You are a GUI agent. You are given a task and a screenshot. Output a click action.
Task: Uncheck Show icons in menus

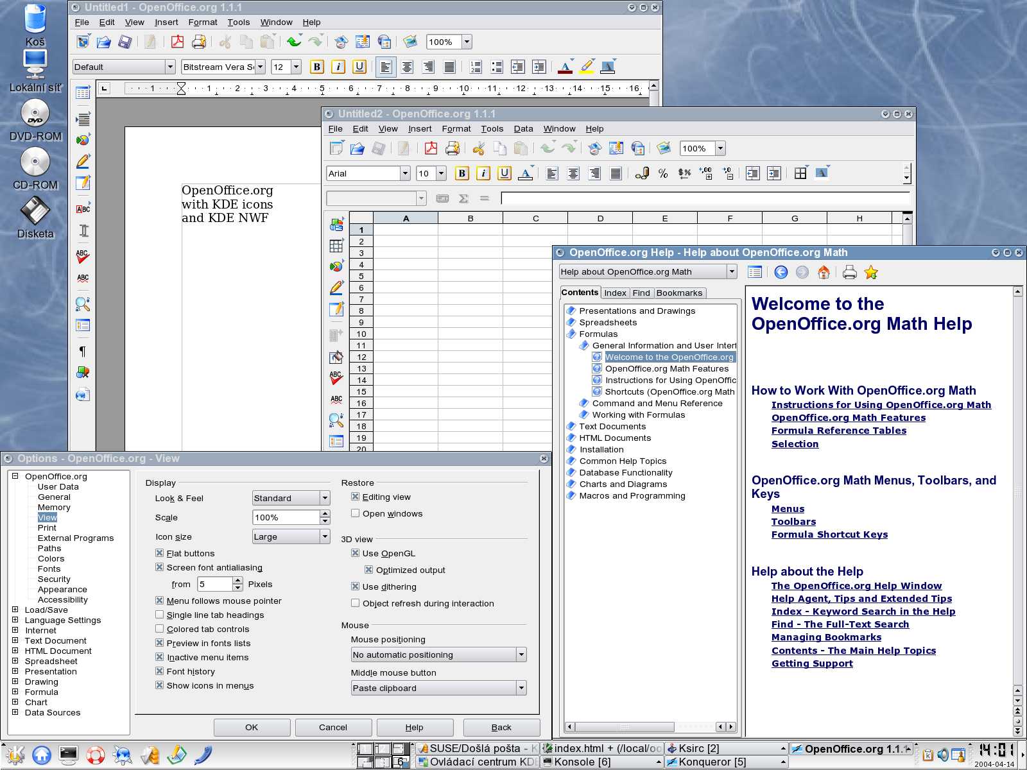[159, 685]
